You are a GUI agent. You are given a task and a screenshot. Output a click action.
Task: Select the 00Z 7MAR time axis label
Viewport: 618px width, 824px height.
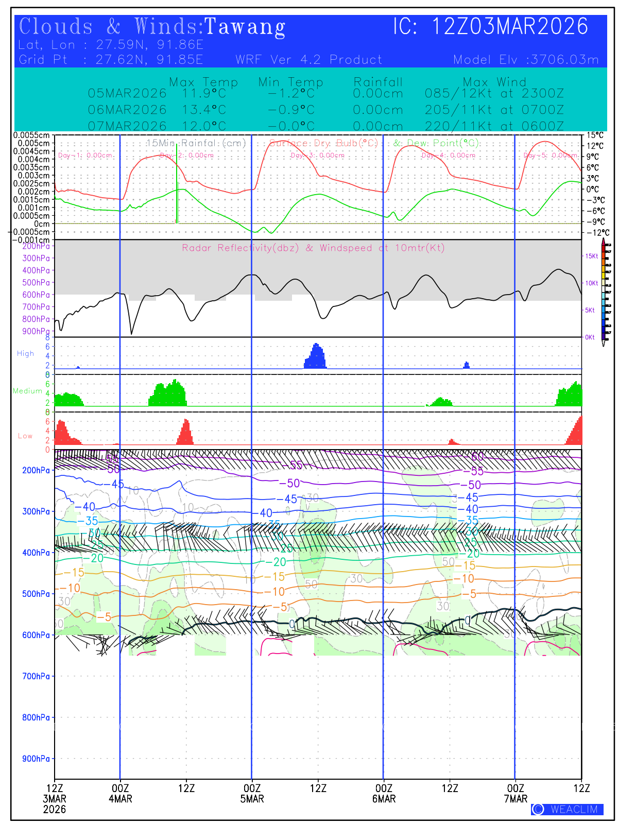point(516,793)
